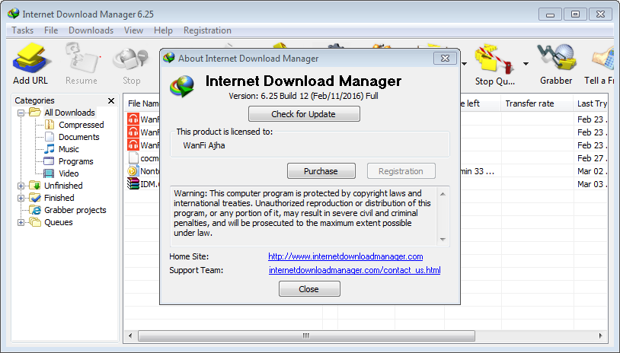This screenshot has width=620, height=353.
Task: Click the warning text scroll-down arrow
Action: click(x=443, y=240)
